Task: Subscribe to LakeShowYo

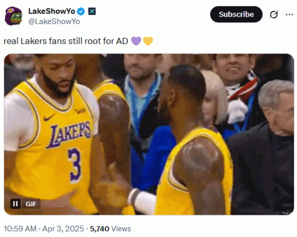Action: pyautogui.click(x=236, y=14)
